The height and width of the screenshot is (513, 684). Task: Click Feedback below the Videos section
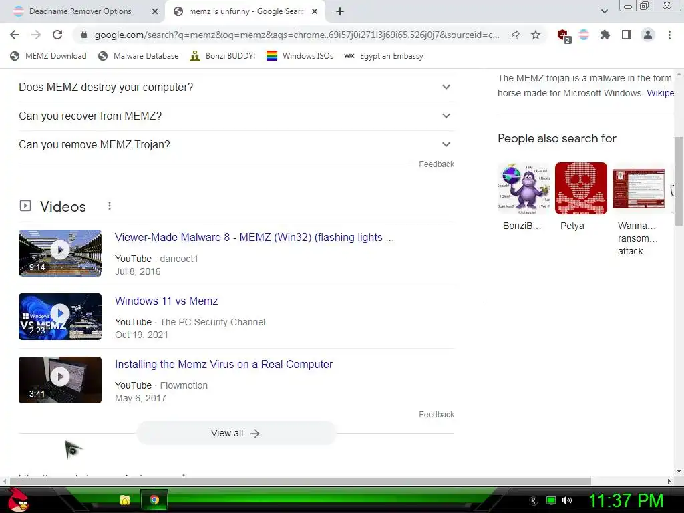click(436, 414)
